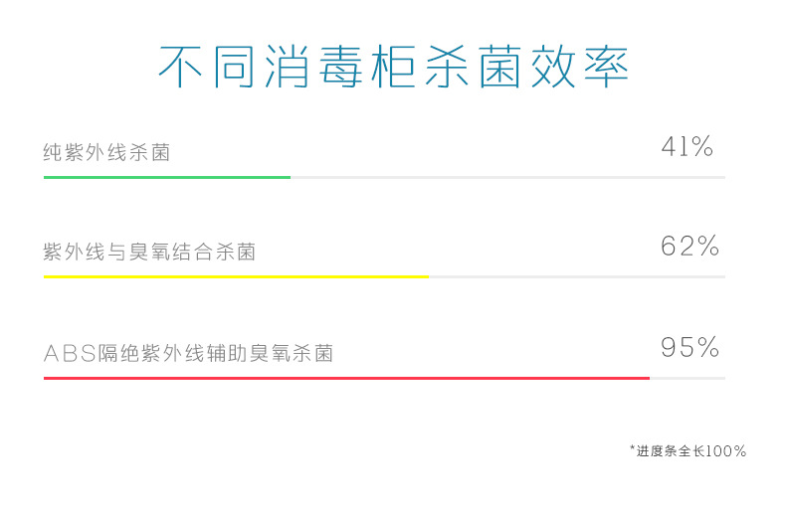Click the 62% value
This screenshot has width=786, height=516.
[689, 247]
